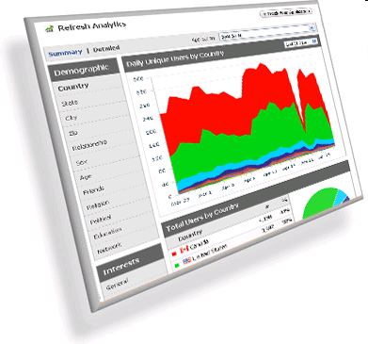Select Zip in Demographic list
Screen dimensions: 368x344
(x=73, y=133)
